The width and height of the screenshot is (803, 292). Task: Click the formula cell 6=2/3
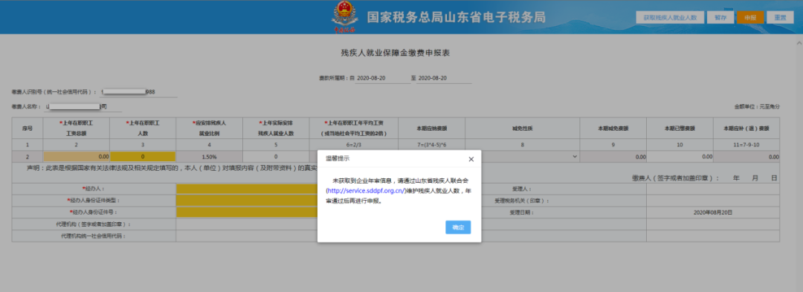[x=353, y=145]
